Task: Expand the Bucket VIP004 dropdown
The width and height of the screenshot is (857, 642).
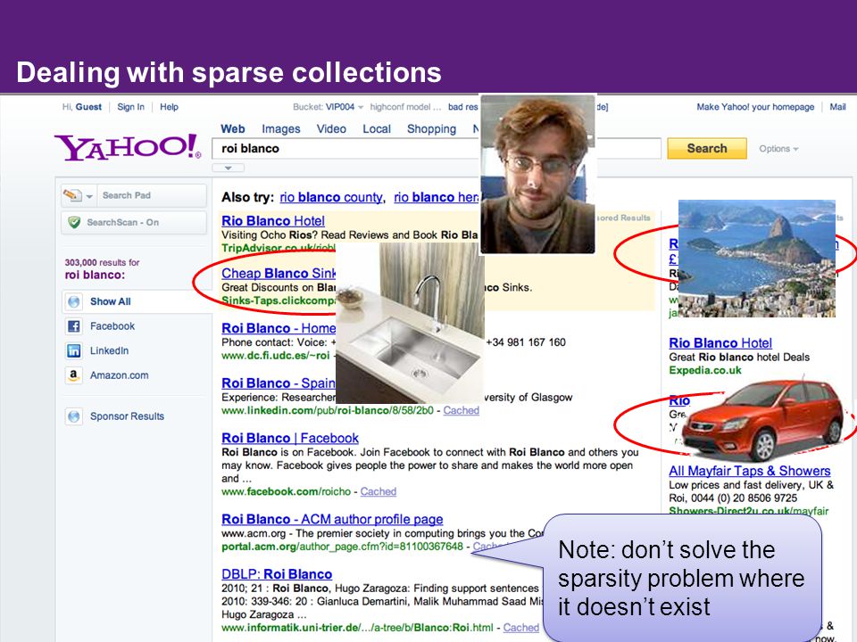Action: coord(361,108)
